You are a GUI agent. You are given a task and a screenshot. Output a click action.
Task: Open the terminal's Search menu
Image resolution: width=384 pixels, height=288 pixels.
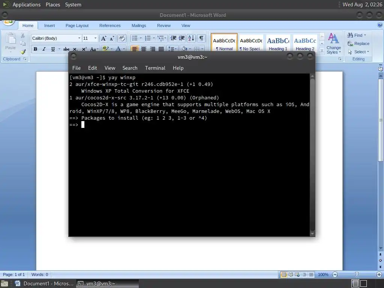(130, 68)
